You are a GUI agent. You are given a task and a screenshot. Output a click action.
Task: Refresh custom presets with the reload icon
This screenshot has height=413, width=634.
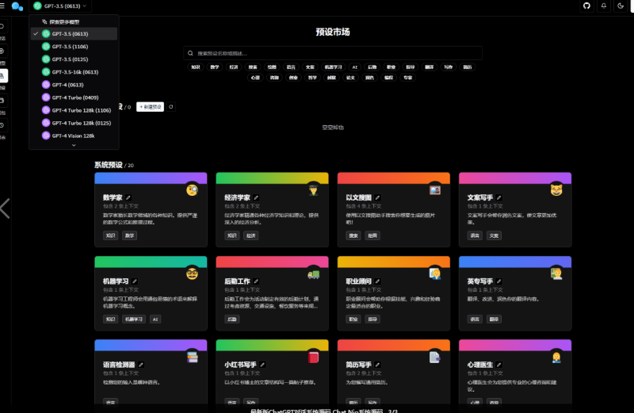(x=171, y=107)
